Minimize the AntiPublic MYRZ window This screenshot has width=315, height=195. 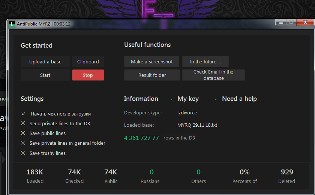(281, 23)
